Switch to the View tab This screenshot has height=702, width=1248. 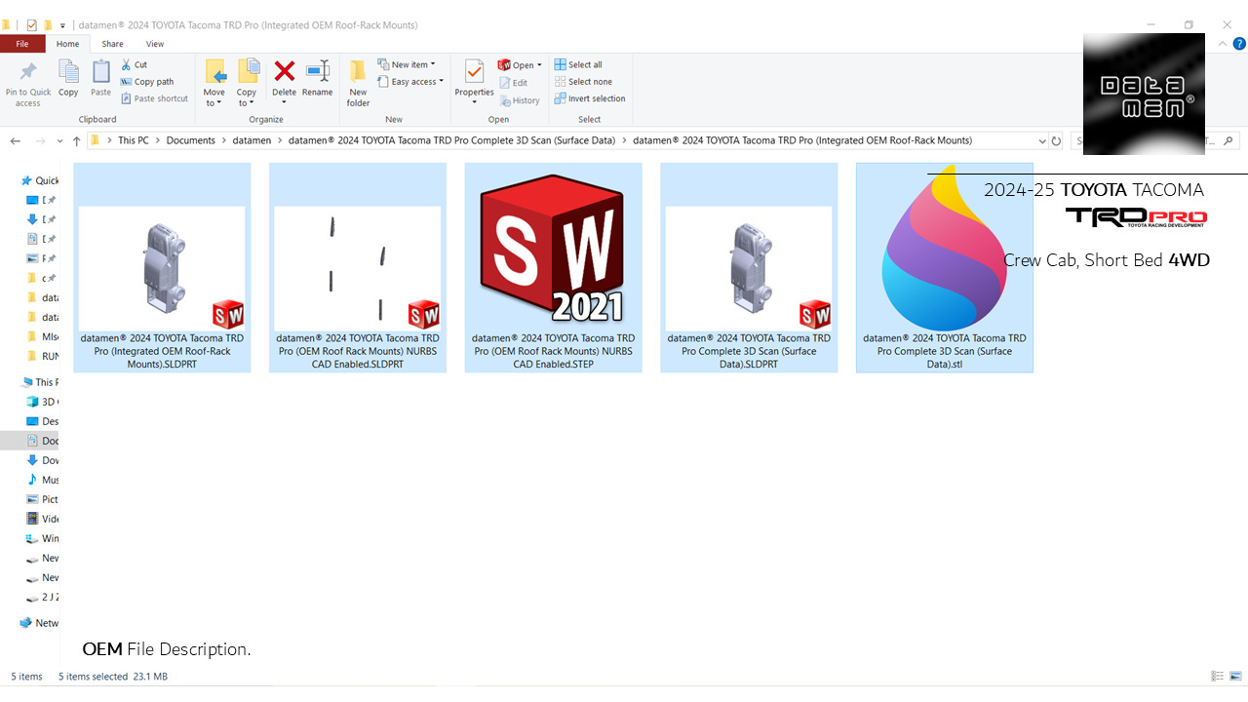point(155,44)
